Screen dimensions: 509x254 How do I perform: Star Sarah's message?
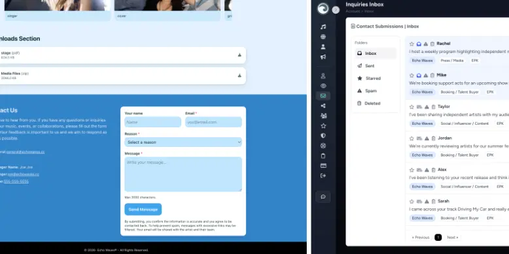[x=412, y=201]
